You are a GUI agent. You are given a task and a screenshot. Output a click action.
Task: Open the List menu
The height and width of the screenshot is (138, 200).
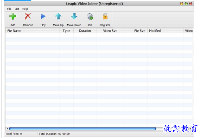(x=17, y=9)
